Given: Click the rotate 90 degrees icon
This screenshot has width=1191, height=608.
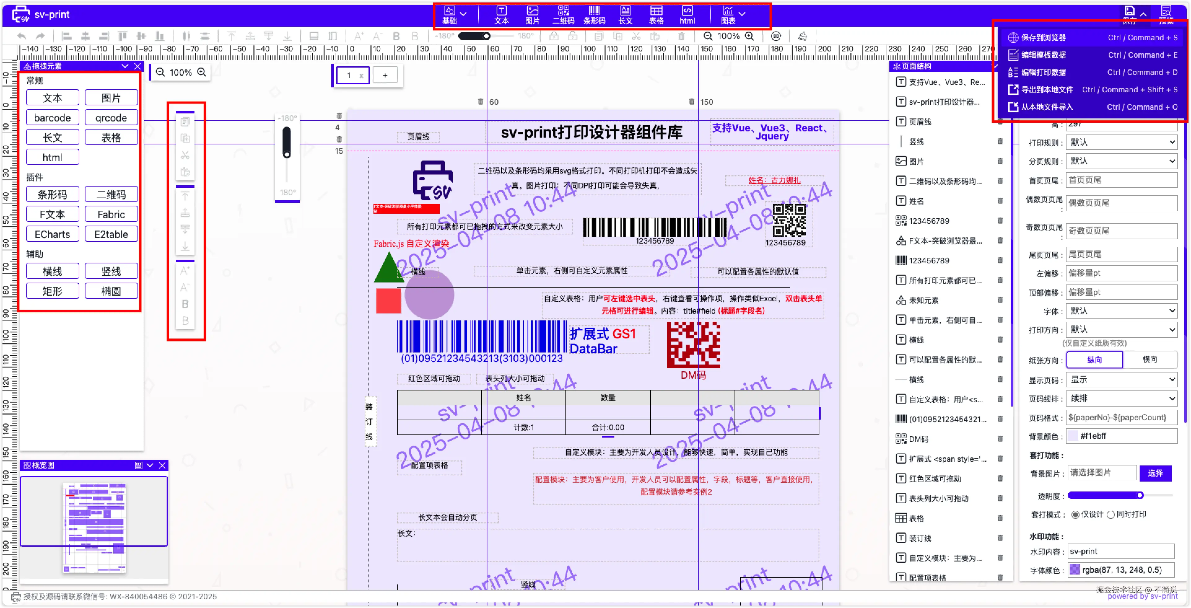Looking at the screenshot, I should pos(776,36).
